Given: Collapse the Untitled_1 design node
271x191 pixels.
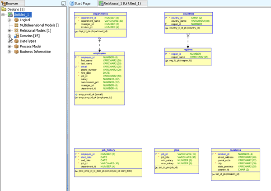Looking at the screenshot, I should (x=3, y=15).
